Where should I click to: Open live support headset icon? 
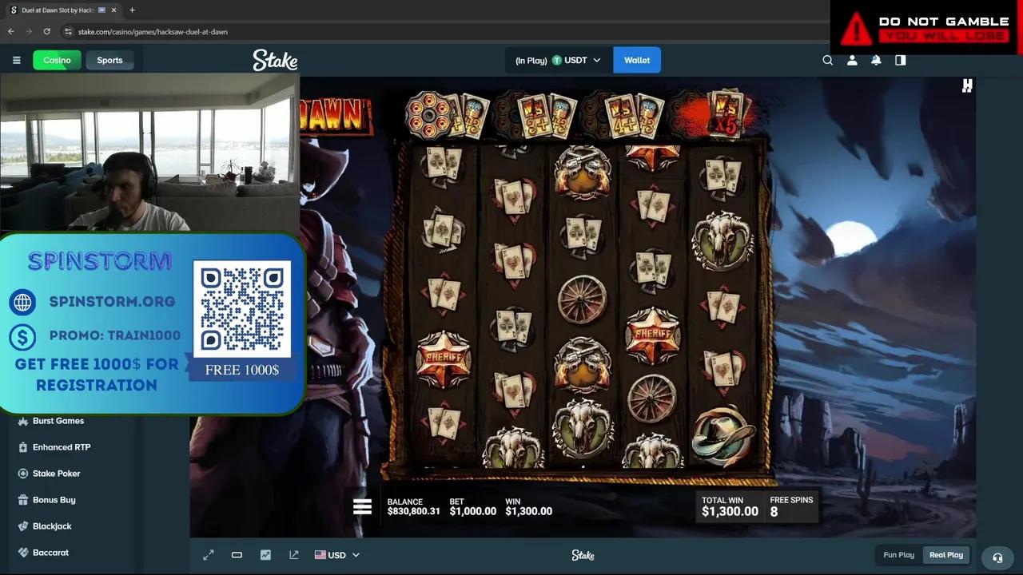click(x=997, y=557)
